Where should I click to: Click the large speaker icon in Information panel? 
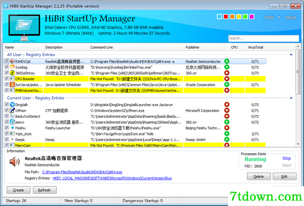(15, 162)
